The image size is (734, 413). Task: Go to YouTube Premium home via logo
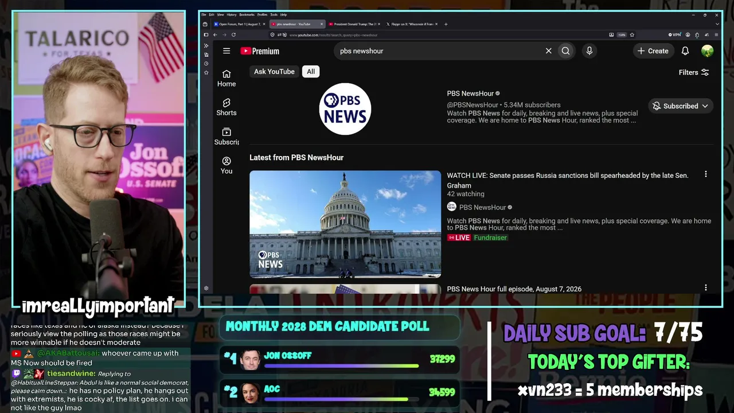coord(260,51)
